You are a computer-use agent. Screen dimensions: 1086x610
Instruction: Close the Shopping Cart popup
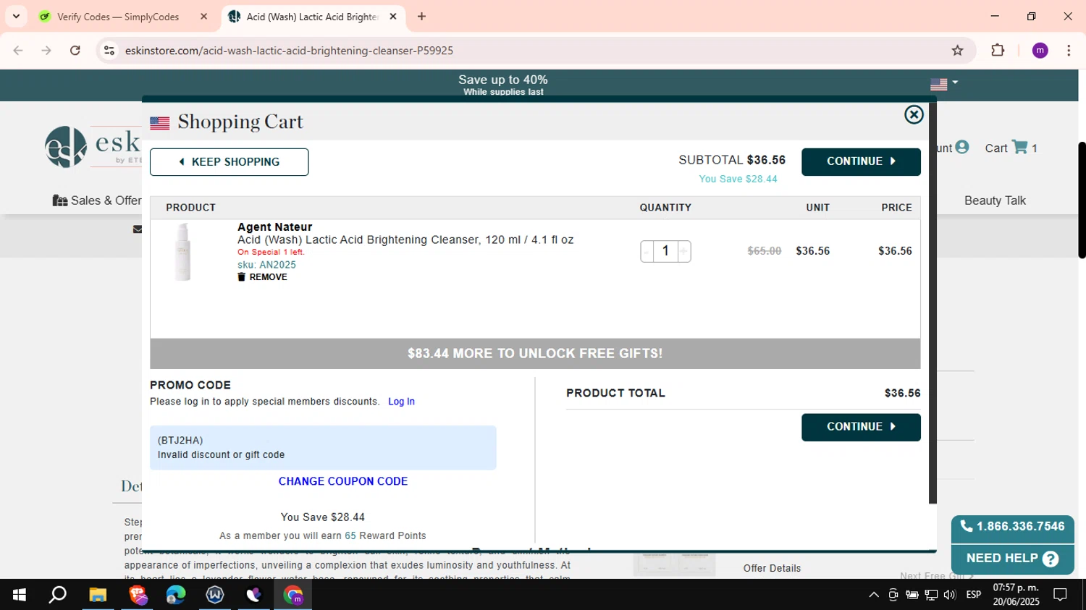tap(914, 114)
